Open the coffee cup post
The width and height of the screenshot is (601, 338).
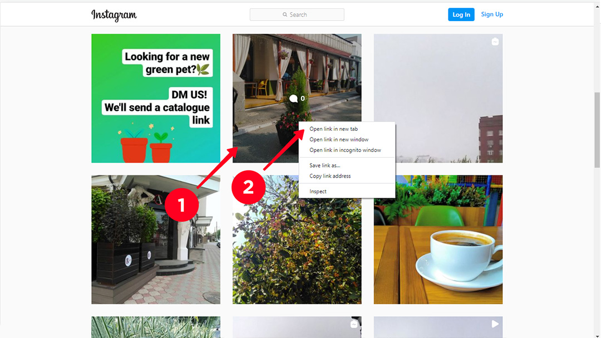438,240
